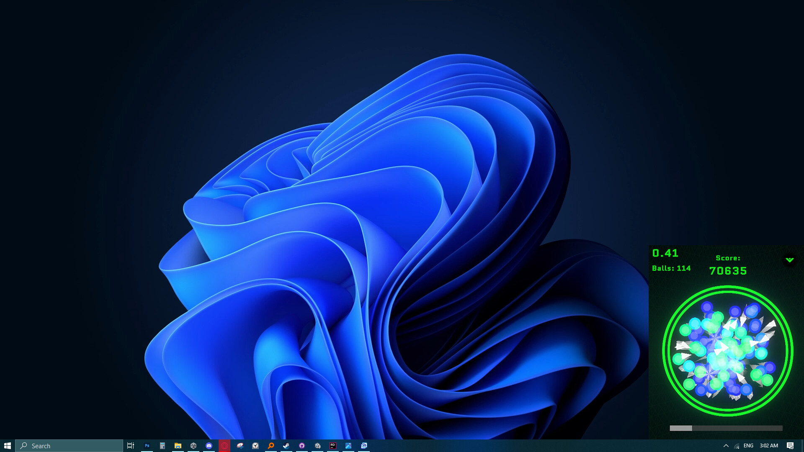This screenshot has height=452, width=804.
Task: Click the ENG language indicator
Action: coord(748,446)
